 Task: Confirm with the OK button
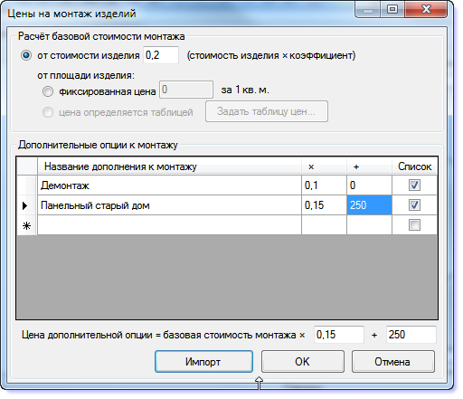pyautogui.click(x=303, y=361)
